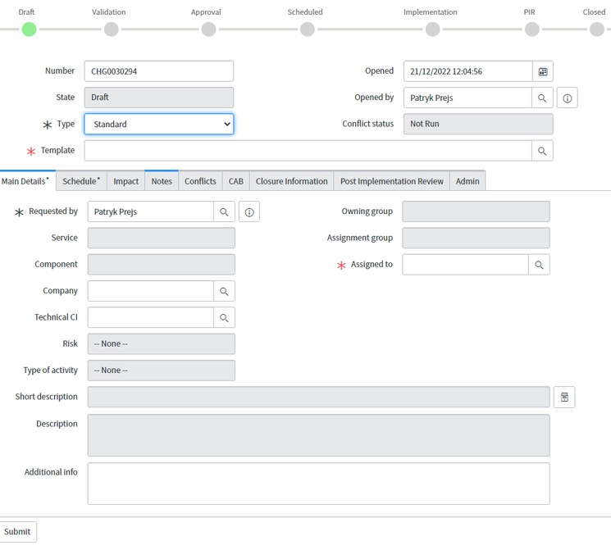Click the Implementation stage marker

click(x=432, y=30)
